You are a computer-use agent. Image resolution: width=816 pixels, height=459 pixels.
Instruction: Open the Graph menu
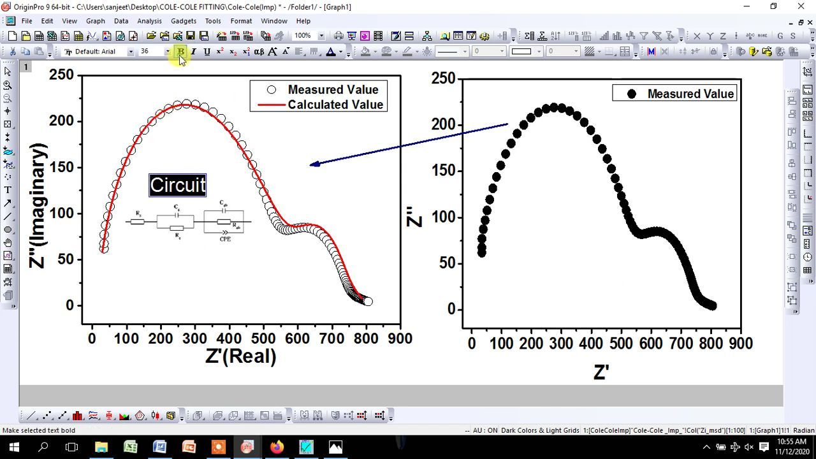pos(95,21)
